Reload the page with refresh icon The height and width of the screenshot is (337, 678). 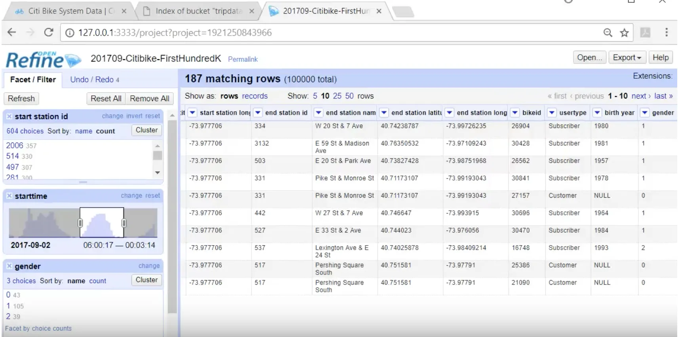[x=48, y=32]
